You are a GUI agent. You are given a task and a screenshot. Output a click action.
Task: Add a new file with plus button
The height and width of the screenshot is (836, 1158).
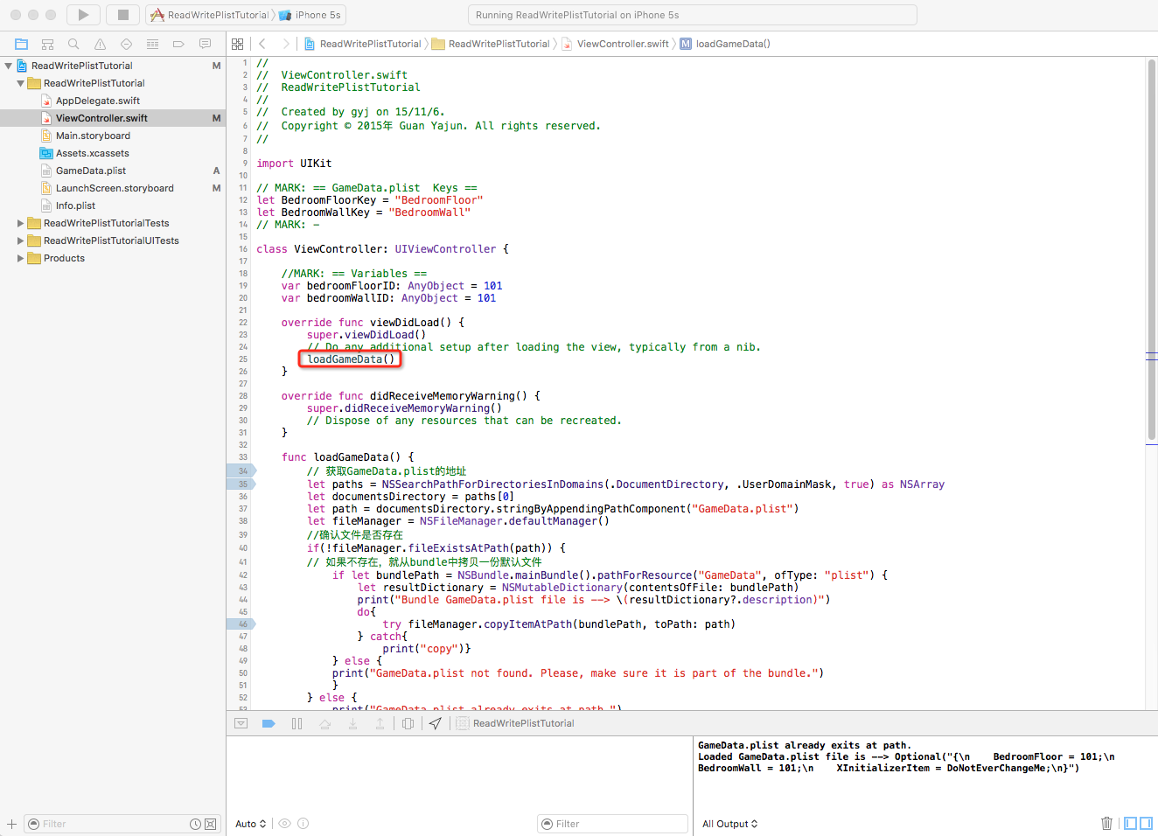pyautogui.click(x=11, y=824)
